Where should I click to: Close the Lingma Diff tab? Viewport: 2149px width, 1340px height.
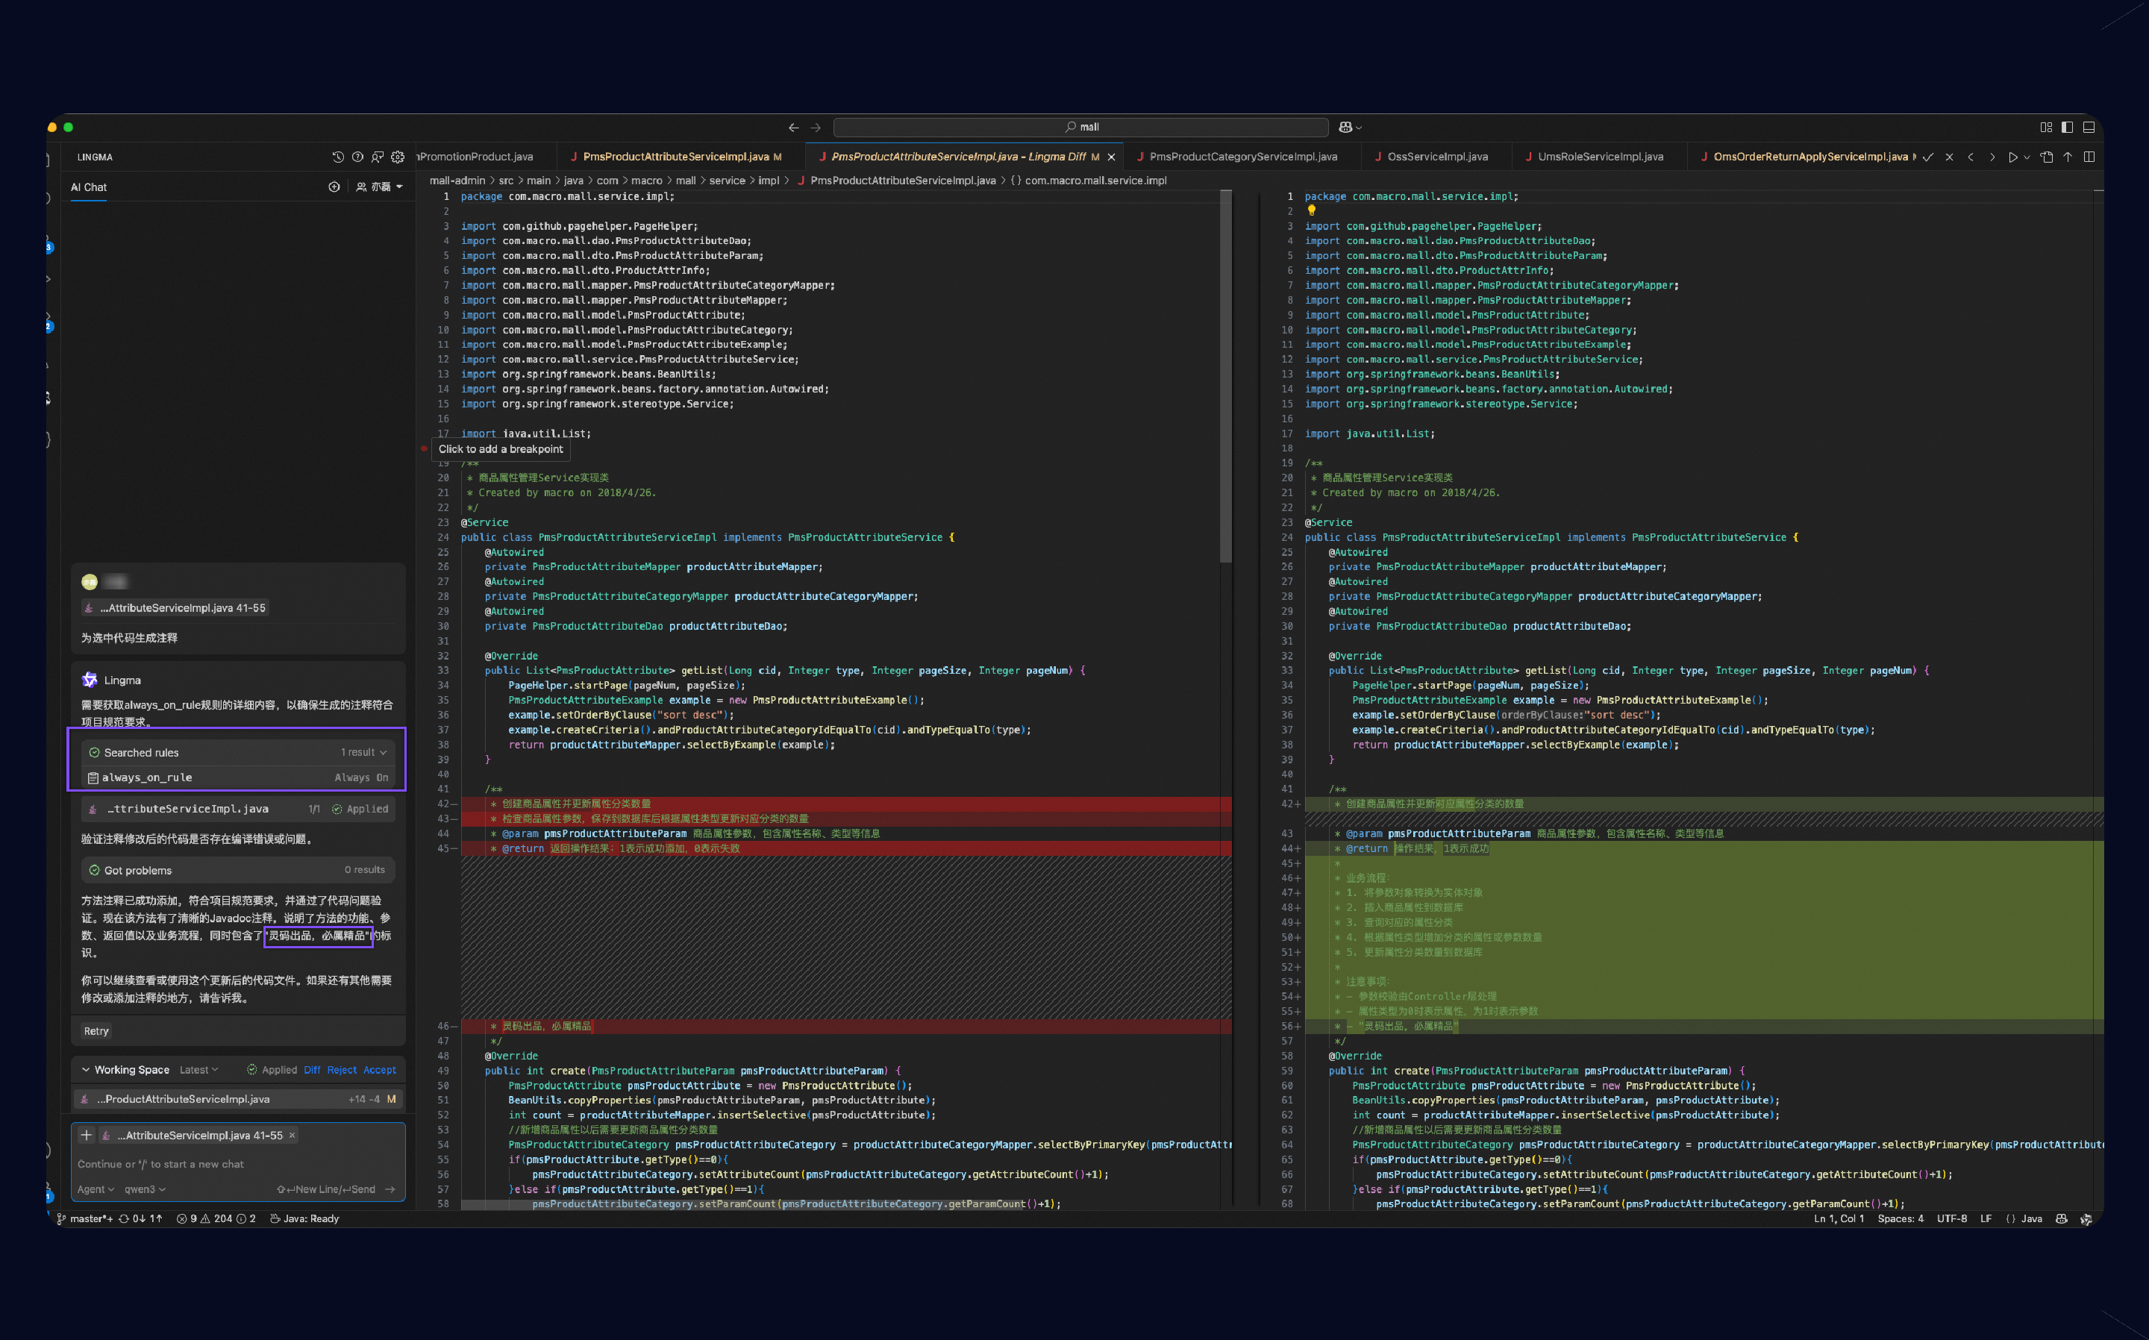point(1111,157)
